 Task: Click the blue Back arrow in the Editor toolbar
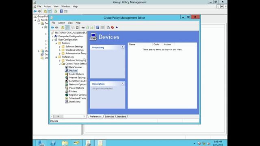[52, 28]
